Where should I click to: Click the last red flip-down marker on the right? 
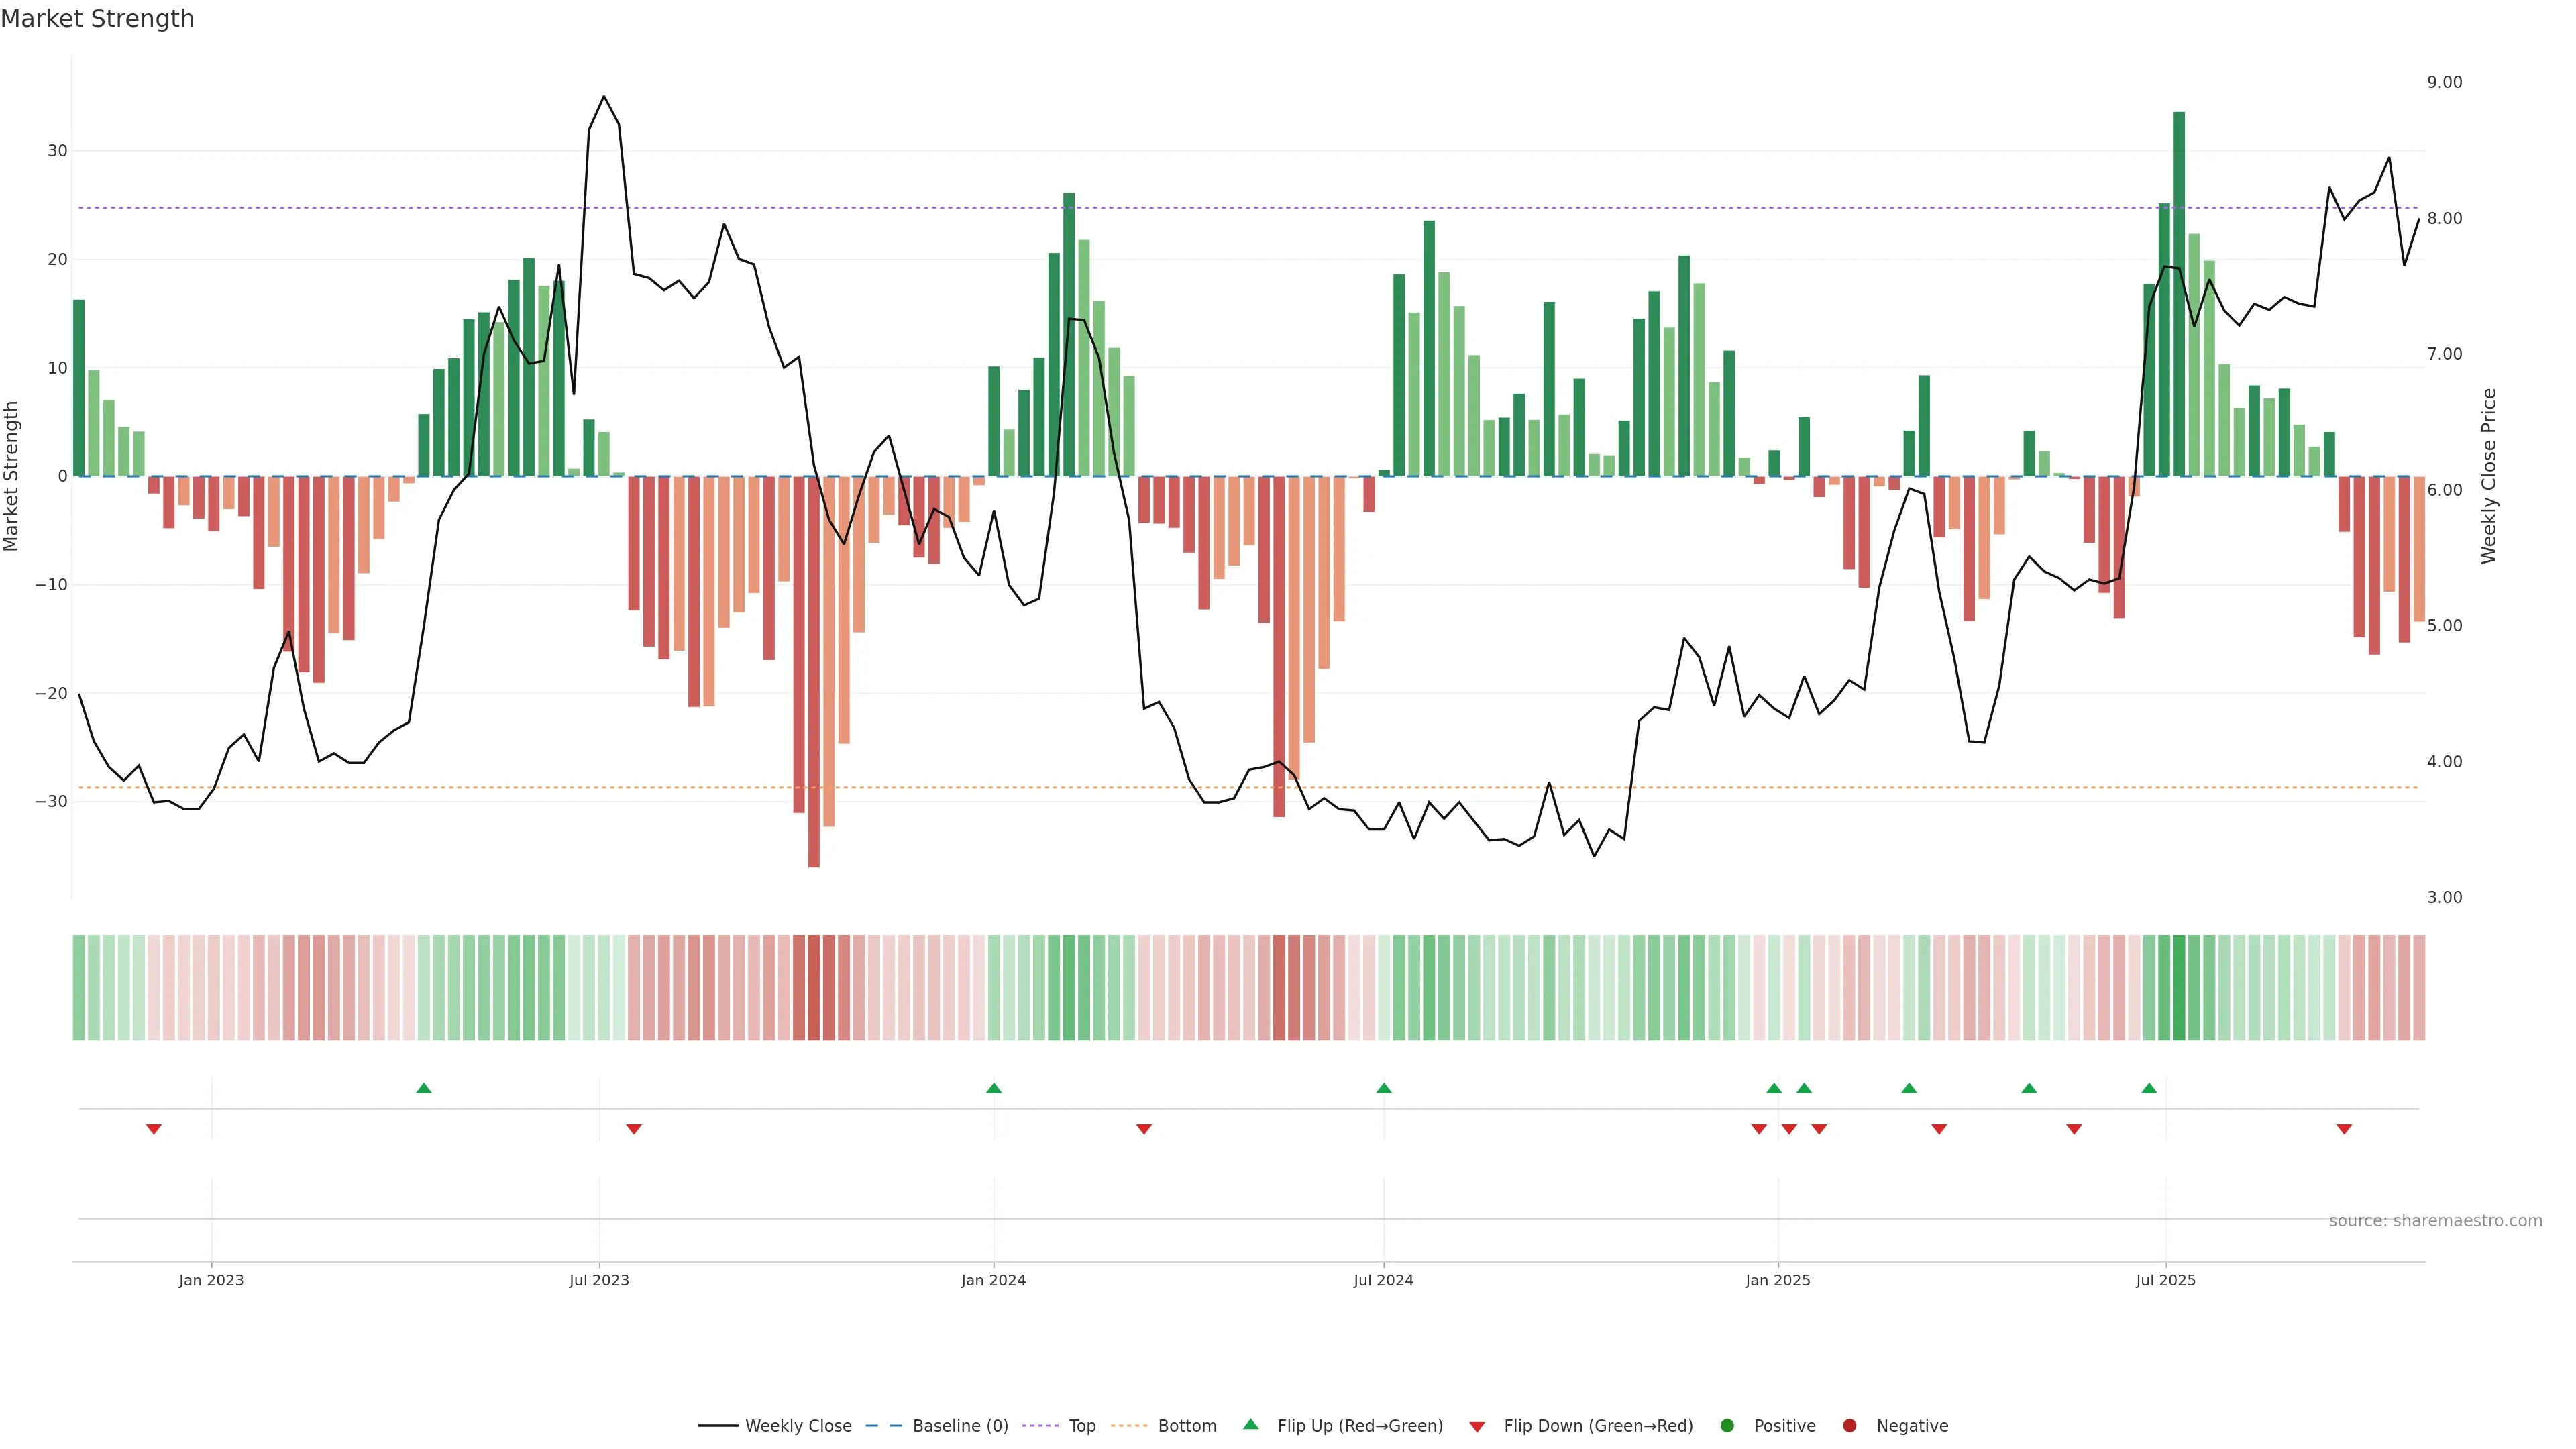(2344, 1129)
